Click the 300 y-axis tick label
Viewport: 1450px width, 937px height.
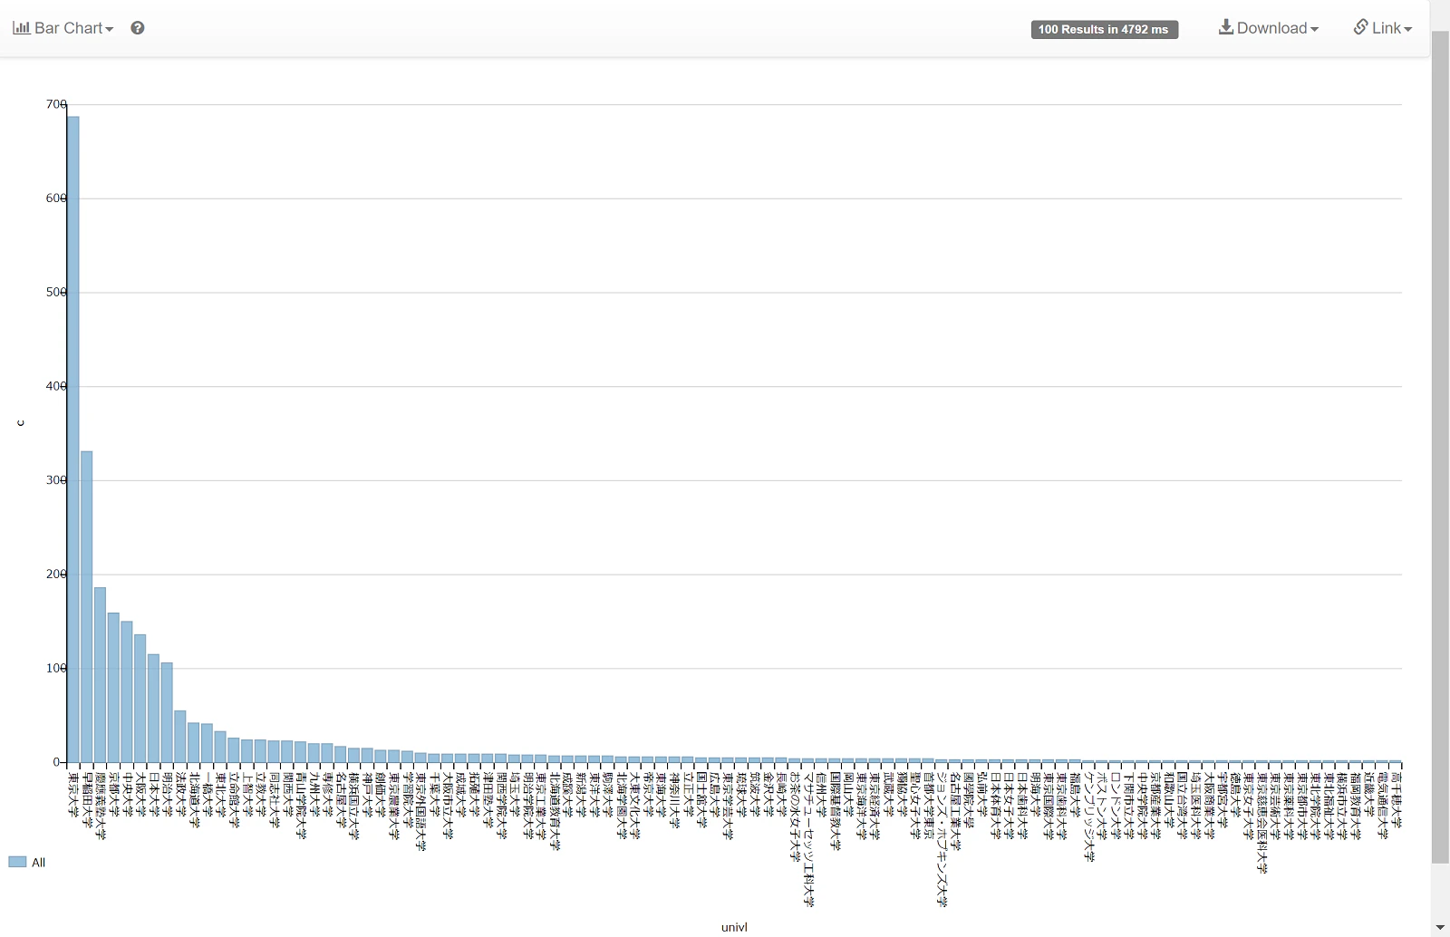56,480
